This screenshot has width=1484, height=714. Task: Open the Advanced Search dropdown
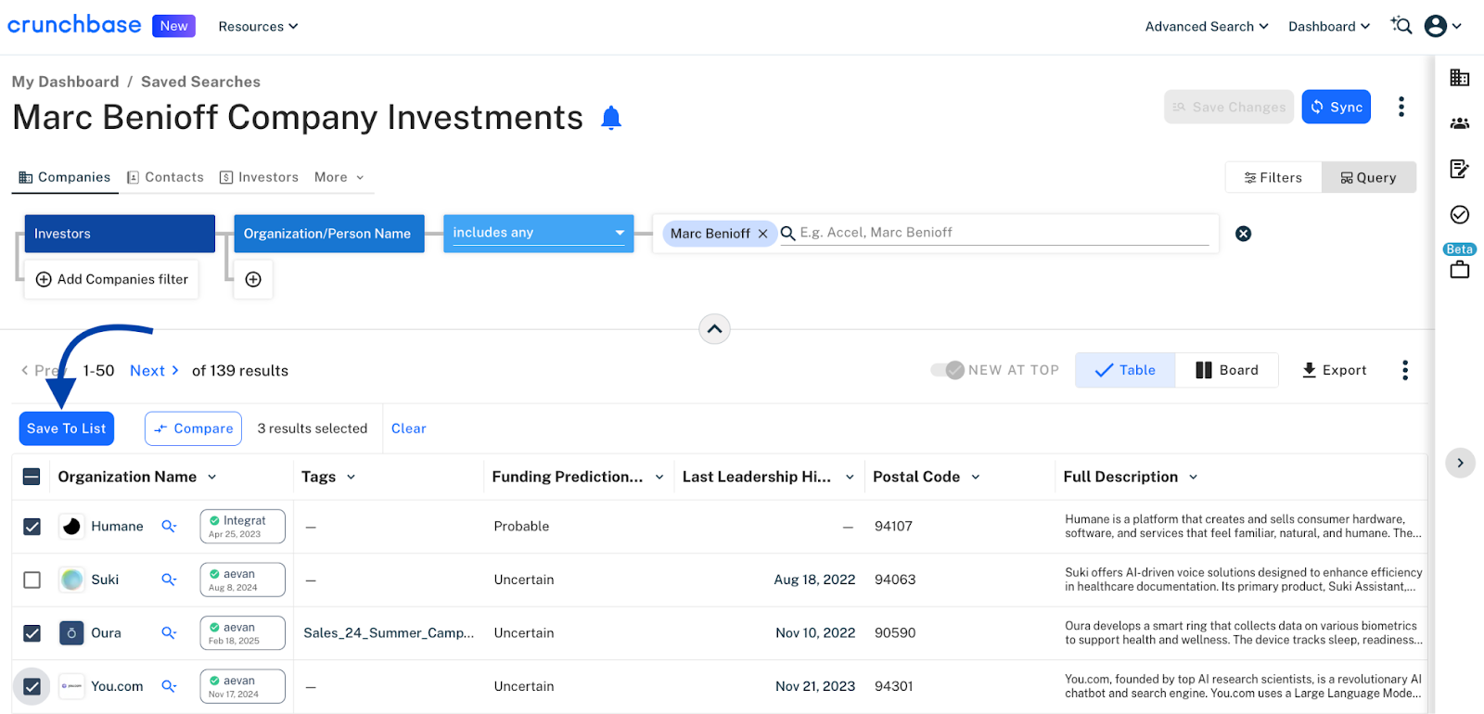(x=1206, y=26)
